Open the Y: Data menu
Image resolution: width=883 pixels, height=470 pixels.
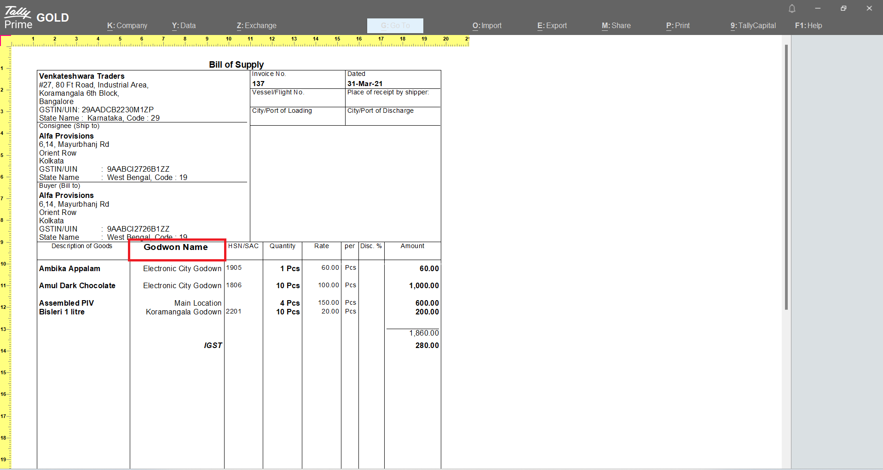coord(184,26)
